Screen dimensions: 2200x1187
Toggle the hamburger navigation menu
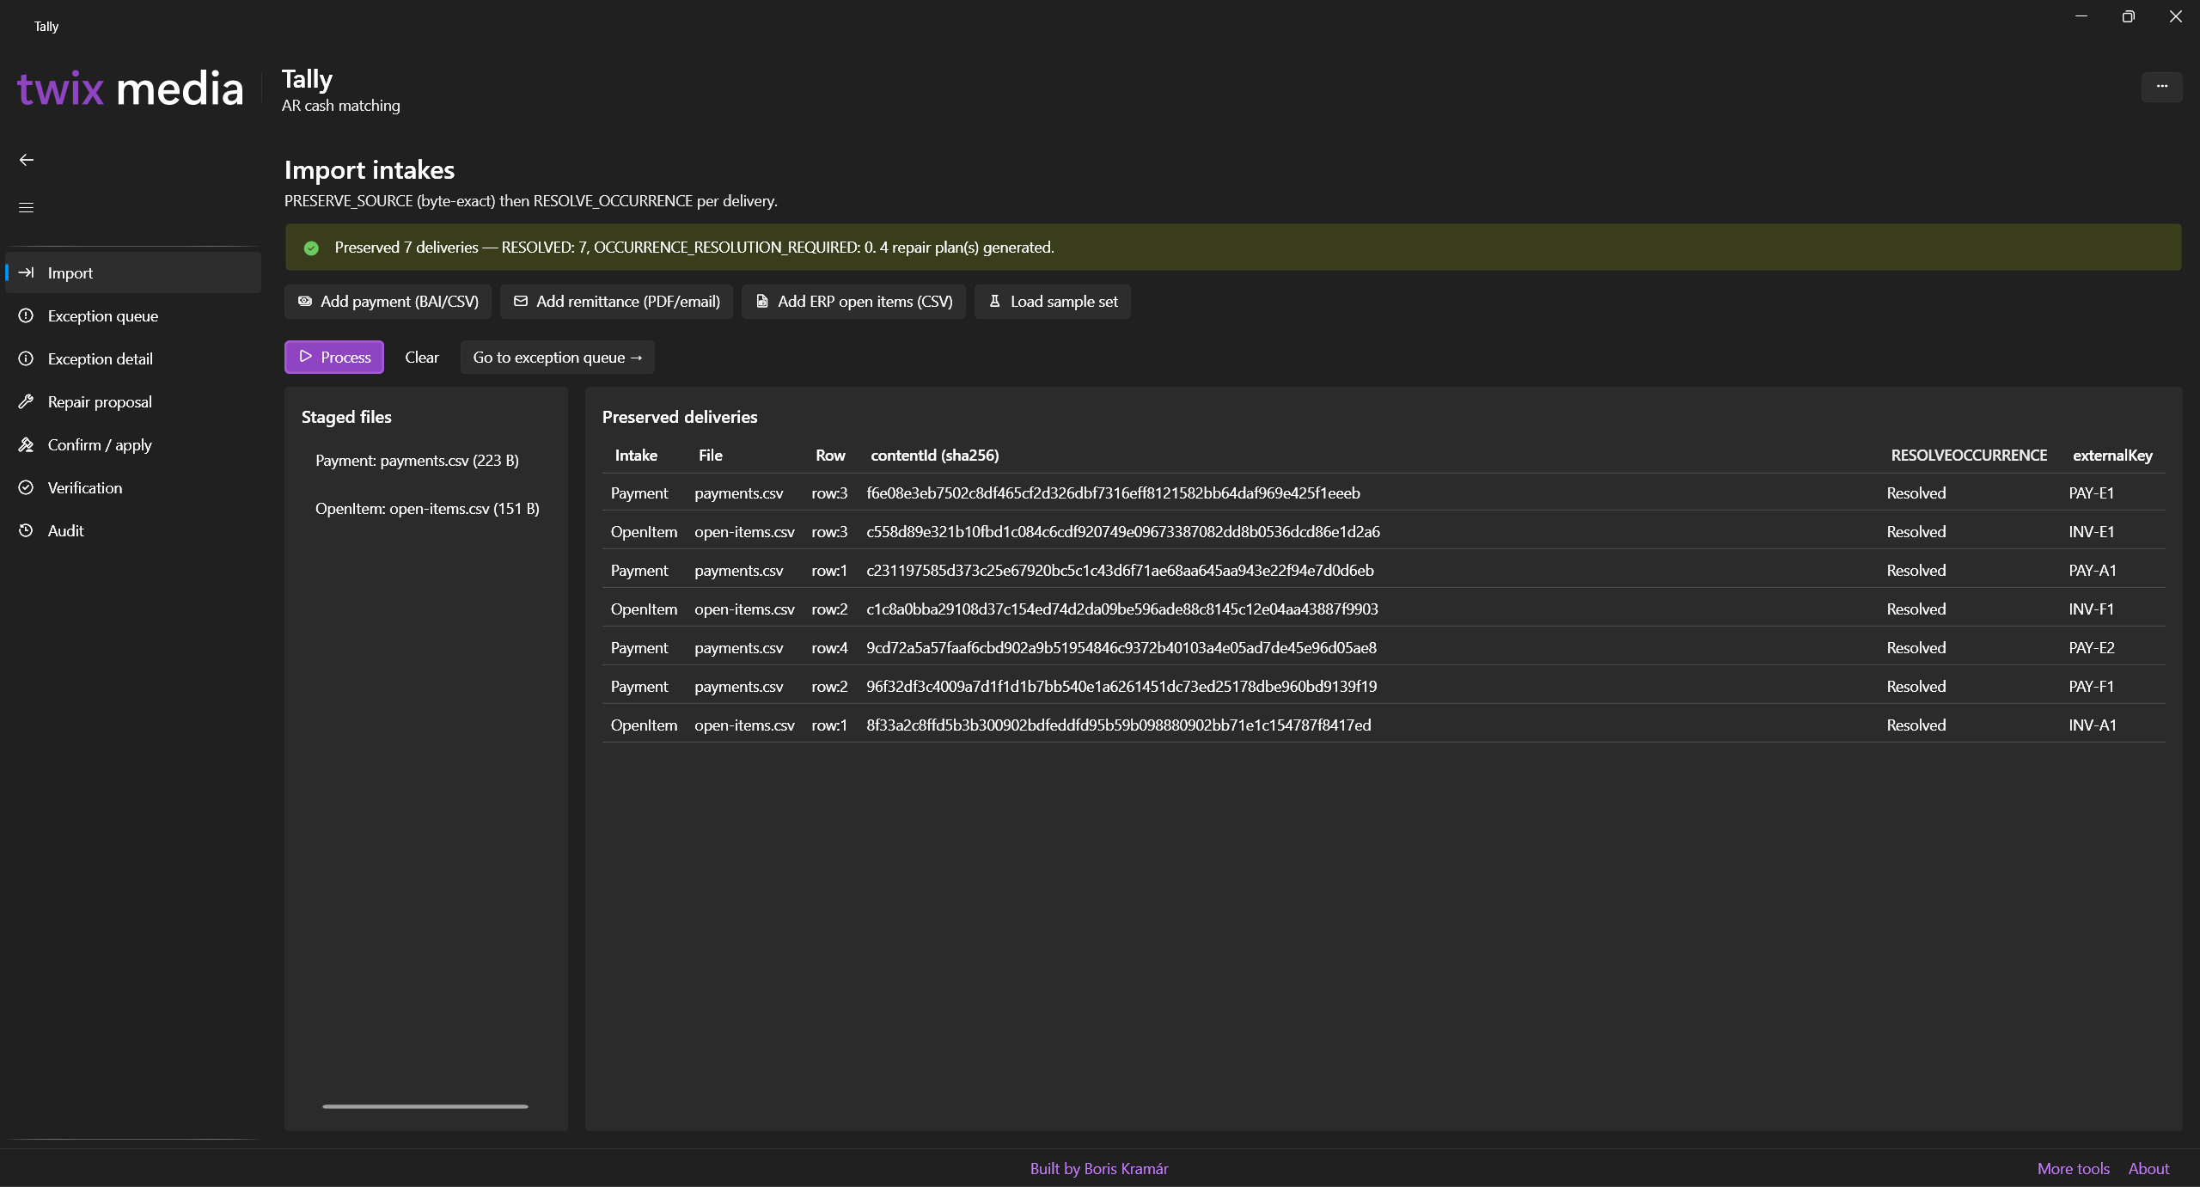coord(27,207)
